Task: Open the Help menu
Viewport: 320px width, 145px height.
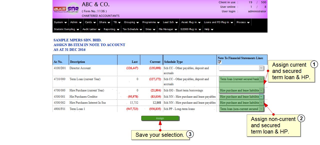Action: coord(209,29)
